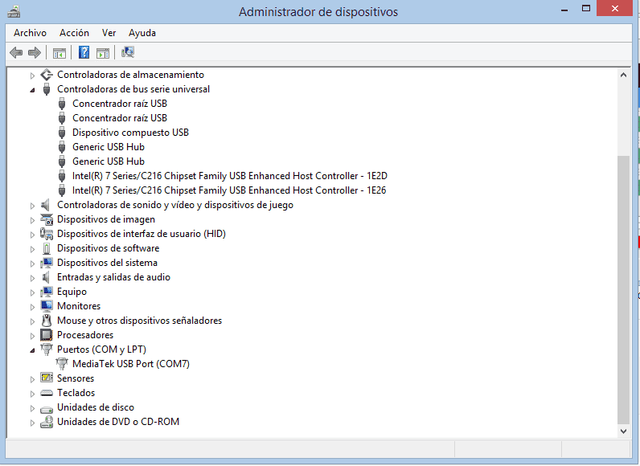Click the vertical scrollbar thumb
The height and width of the screenshot is (466, 640).
623,290
